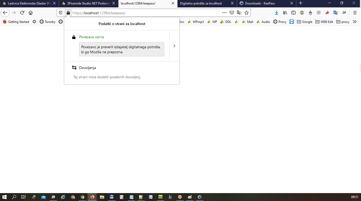Click the hand pointer extension icon
Screen dimensions: 361x201
[x=310, y=13]
